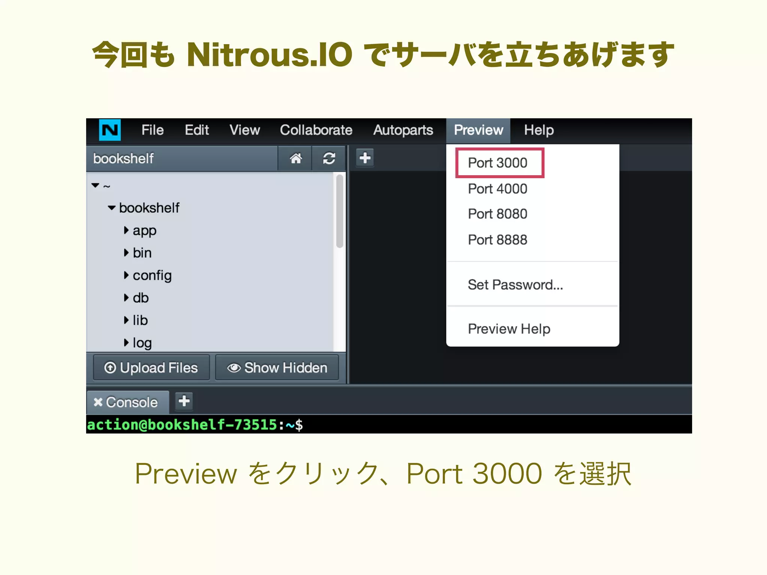Expand the app folder arrow
This screenshot has height=575, width=767.
click(126, 230)
